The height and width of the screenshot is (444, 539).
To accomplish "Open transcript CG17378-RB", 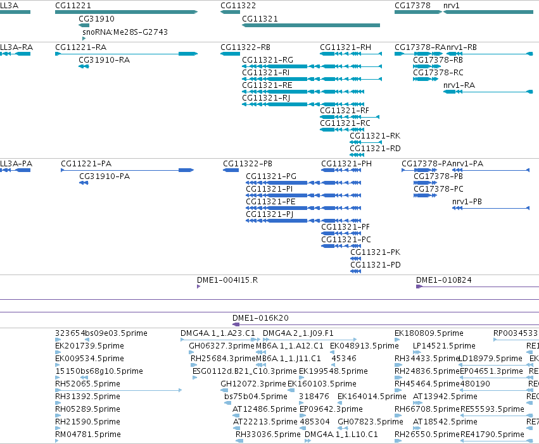I will point(438,59).
